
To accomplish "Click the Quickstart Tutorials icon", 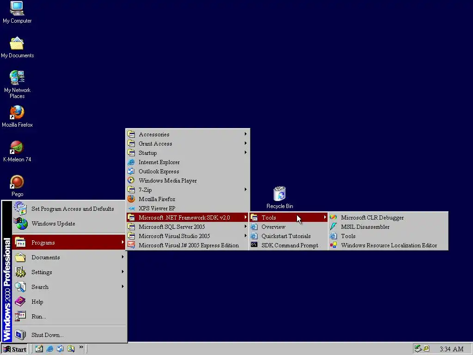I will click(254, 236).
